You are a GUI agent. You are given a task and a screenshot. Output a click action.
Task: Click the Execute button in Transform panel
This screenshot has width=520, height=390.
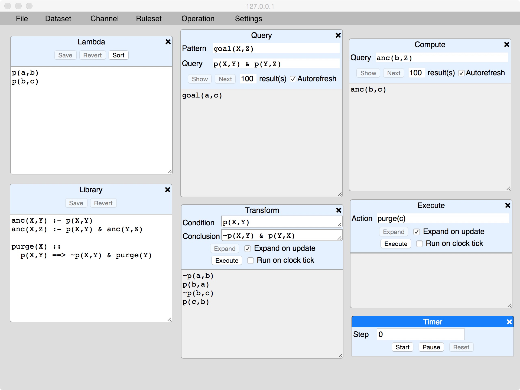pos(227,261)
